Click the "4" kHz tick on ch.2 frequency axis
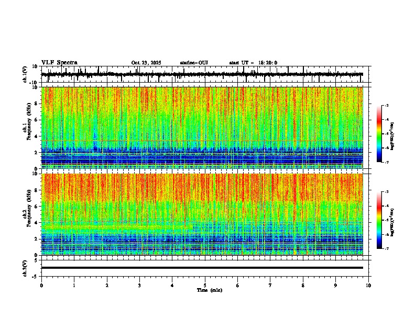This screenshot has width=415, height=320. (x=36, y=223)
